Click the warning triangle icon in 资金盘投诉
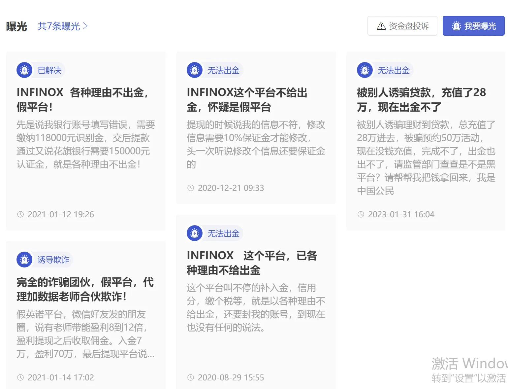508x389 pixels. (381, 26)
